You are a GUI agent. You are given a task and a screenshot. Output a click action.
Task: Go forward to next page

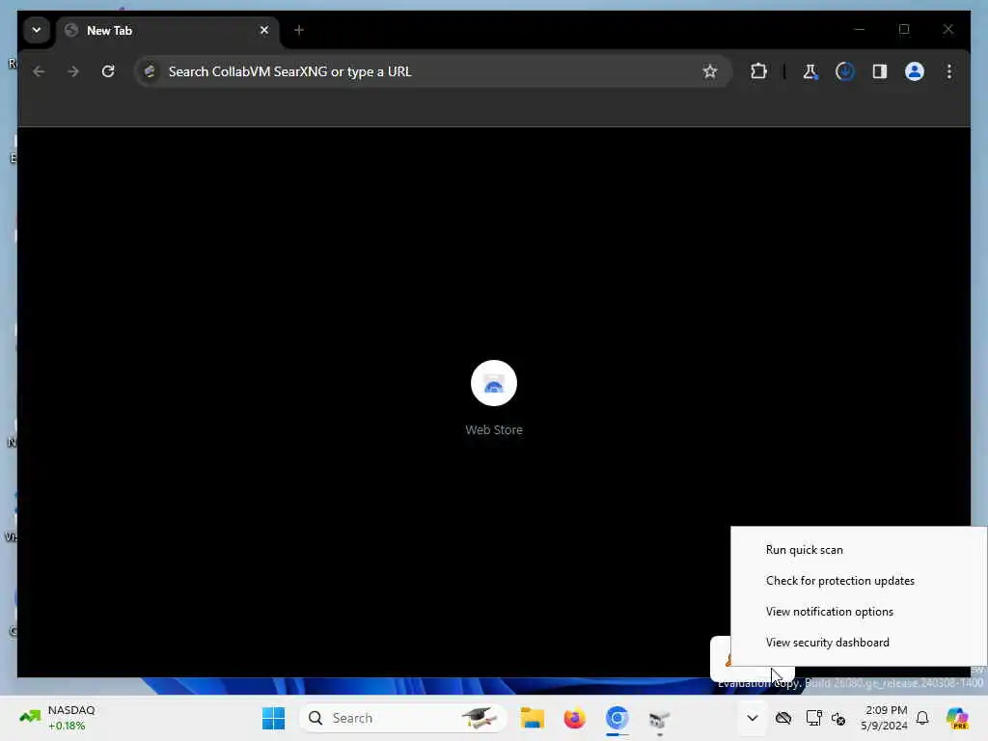coord(73,71)
